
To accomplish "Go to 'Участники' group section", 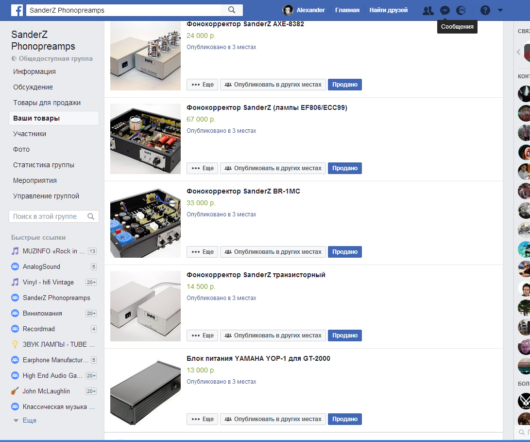I will 30,134.
